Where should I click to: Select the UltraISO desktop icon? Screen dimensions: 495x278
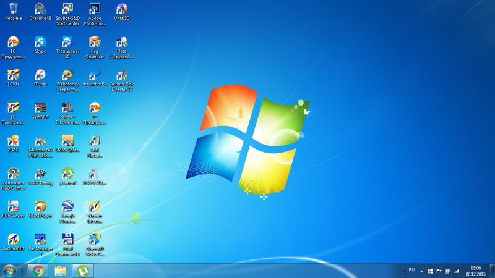coord(122,9)
